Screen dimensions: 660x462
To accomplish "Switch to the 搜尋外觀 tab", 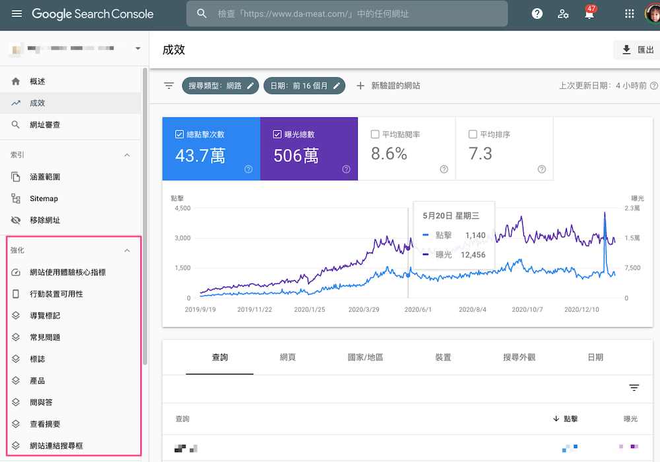I will tap(519, 357).
